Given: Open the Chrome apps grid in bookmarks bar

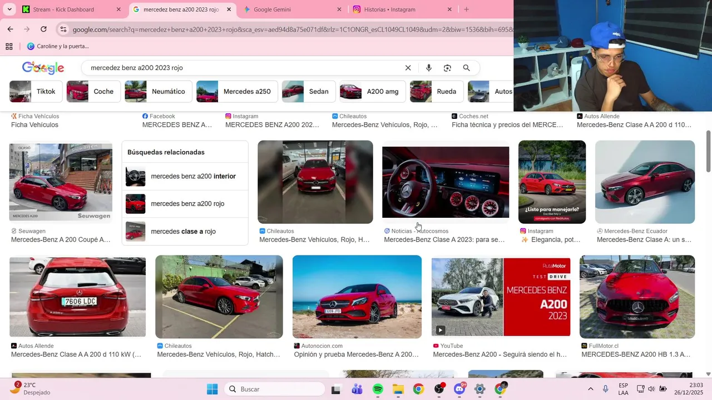Looking at the screenshot, I should coord(9,46).
